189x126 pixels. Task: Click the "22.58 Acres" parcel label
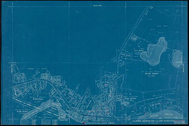(151, 73)
